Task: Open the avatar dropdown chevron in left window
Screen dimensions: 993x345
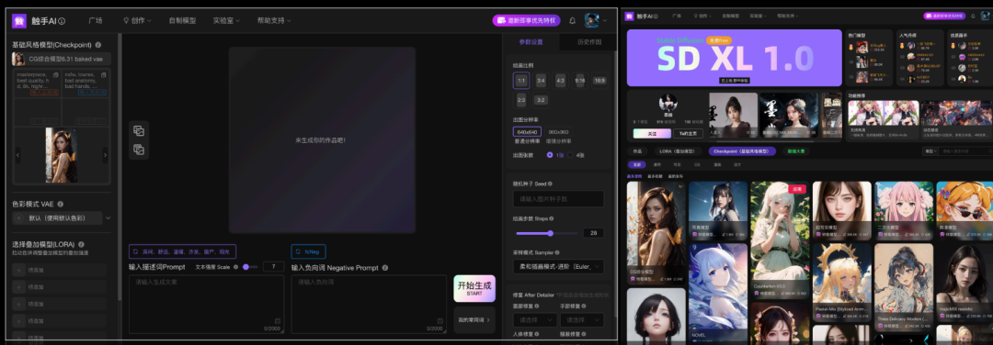Action: click(605, 21)
